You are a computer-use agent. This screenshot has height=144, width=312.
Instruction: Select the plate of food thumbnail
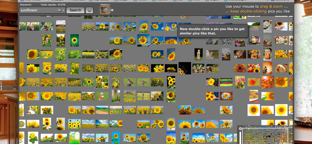coord(254,96)
